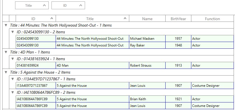The width and height of the screenshot is (235, 110).
Task: Collapse ID I13A4E97D71237867 group
Action: click(x=13, y=79)
